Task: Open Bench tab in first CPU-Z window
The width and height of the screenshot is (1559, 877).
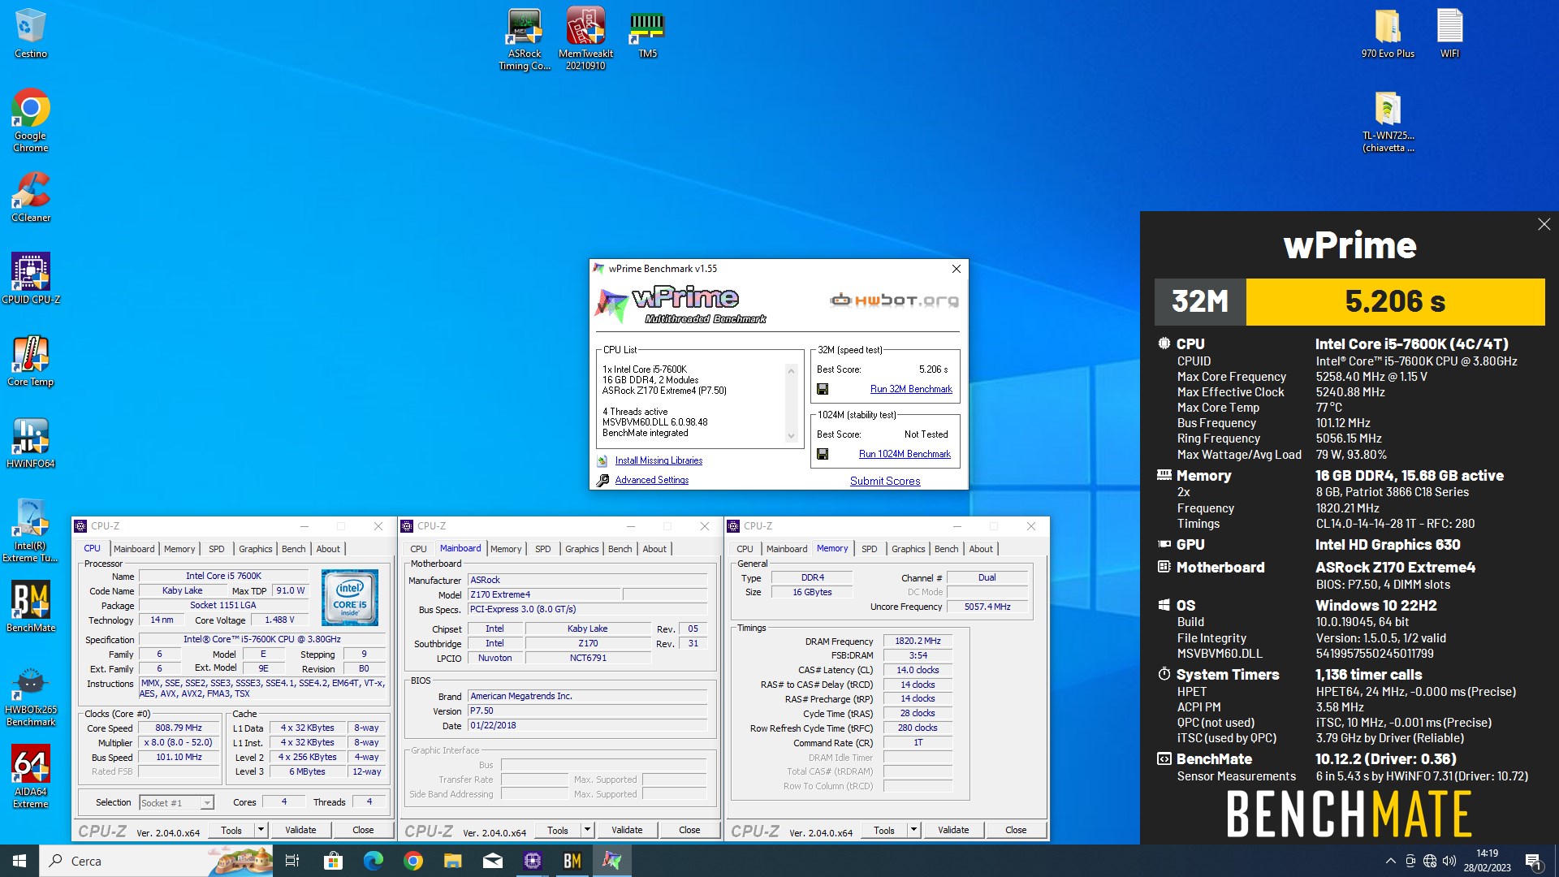Action: [293, 549]
